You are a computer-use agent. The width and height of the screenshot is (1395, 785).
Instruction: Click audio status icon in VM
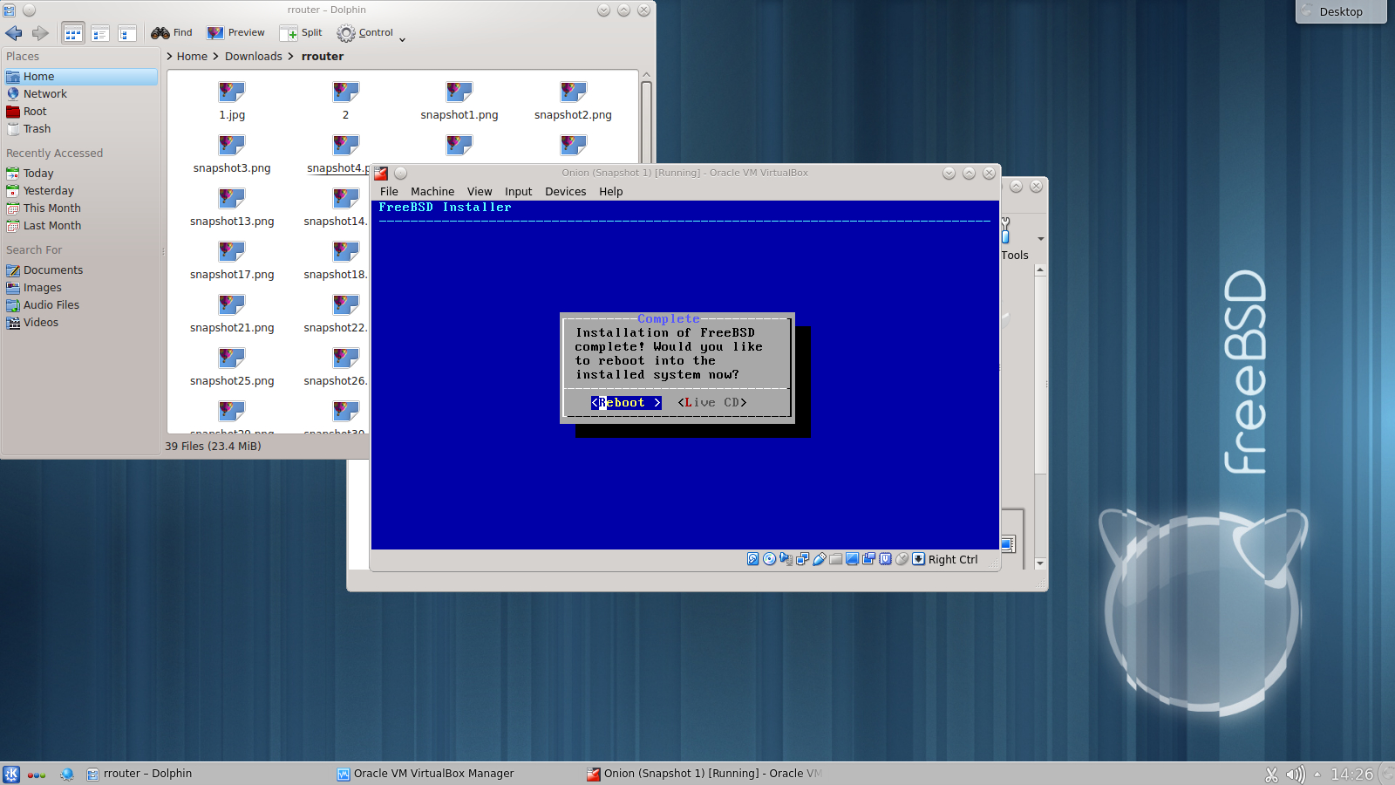point(786,559)
